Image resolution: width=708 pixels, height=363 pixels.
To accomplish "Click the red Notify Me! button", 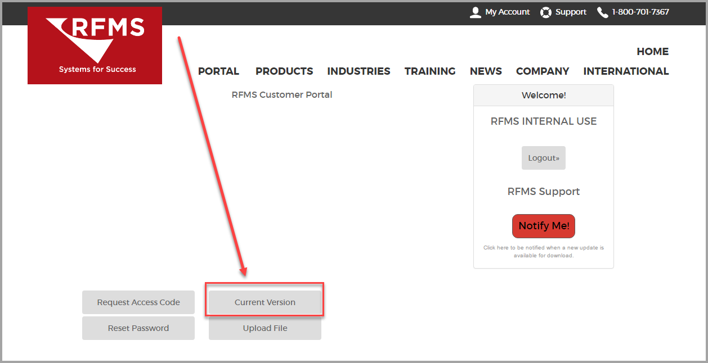I will 544,226.
